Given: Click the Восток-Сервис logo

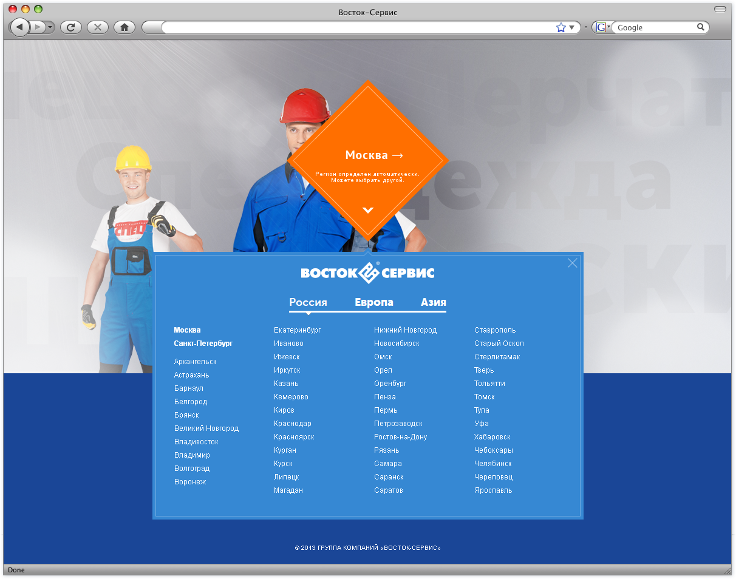Looking at the screenshot, I should click(367, 273).
